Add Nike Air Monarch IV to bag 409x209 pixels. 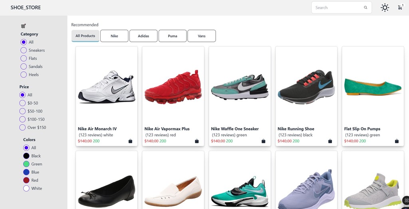click(131, 141)
